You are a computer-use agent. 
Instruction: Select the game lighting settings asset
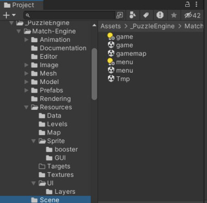point(120,37)
